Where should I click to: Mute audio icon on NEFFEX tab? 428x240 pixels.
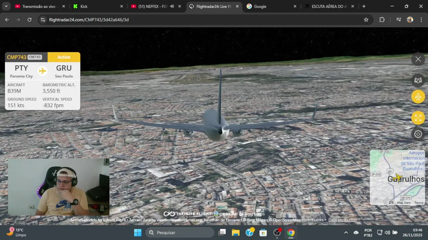coord(172,6)
